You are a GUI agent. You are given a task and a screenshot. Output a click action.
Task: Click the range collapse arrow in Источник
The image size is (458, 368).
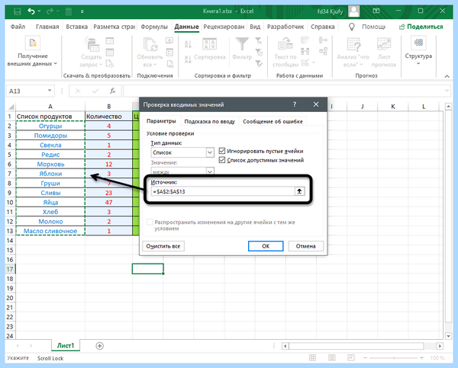pyautogui.click(x=299, y=191)
